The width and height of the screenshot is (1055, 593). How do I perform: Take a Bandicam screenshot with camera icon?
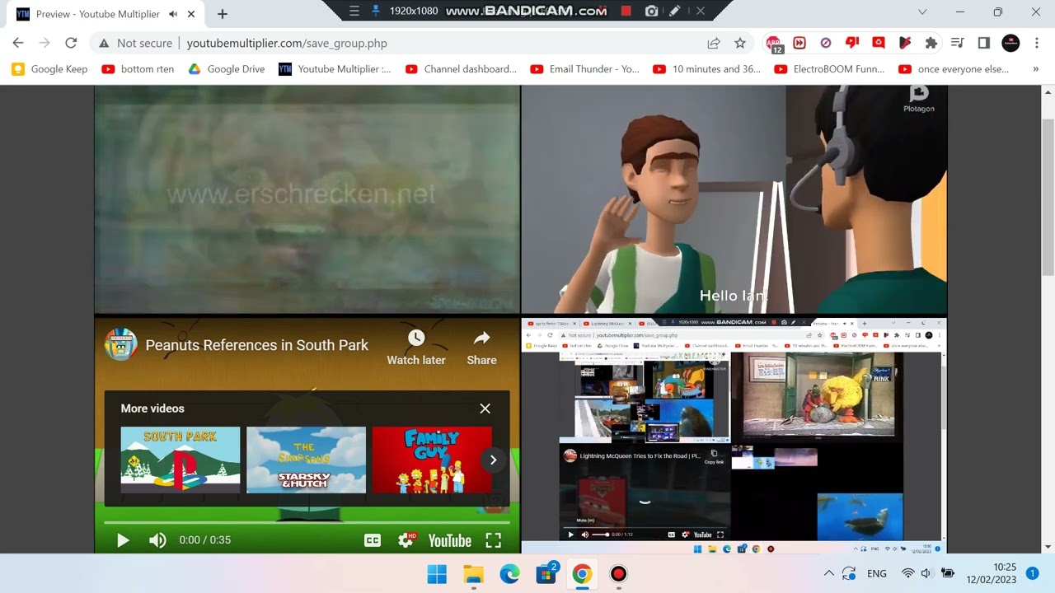pyautogui.click(x=651, y=11)
